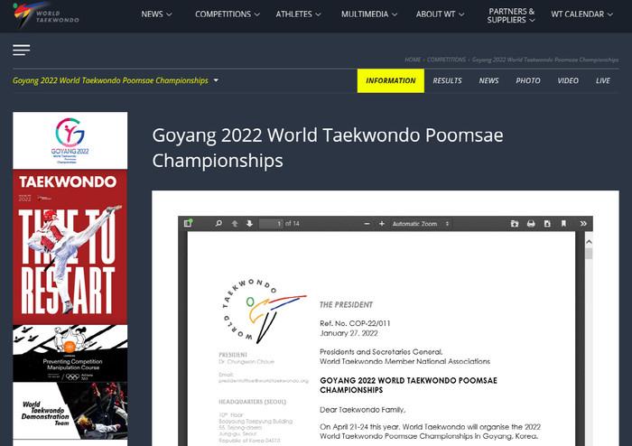Click 'THE PRESIDENT' heading in the PDF
This screenshot has width=632, height=446.
point(346,304)
